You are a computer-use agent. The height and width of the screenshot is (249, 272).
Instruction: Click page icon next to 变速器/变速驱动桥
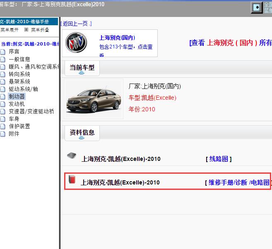(x=3, y=111)
